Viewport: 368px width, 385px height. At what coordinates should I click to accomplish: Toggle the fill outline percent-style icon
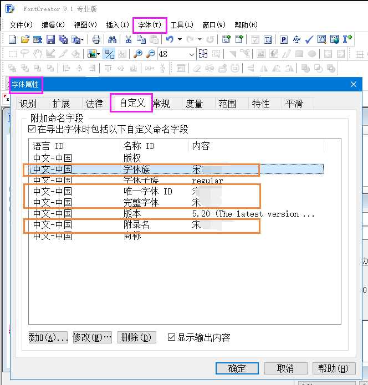pos(109,54)
